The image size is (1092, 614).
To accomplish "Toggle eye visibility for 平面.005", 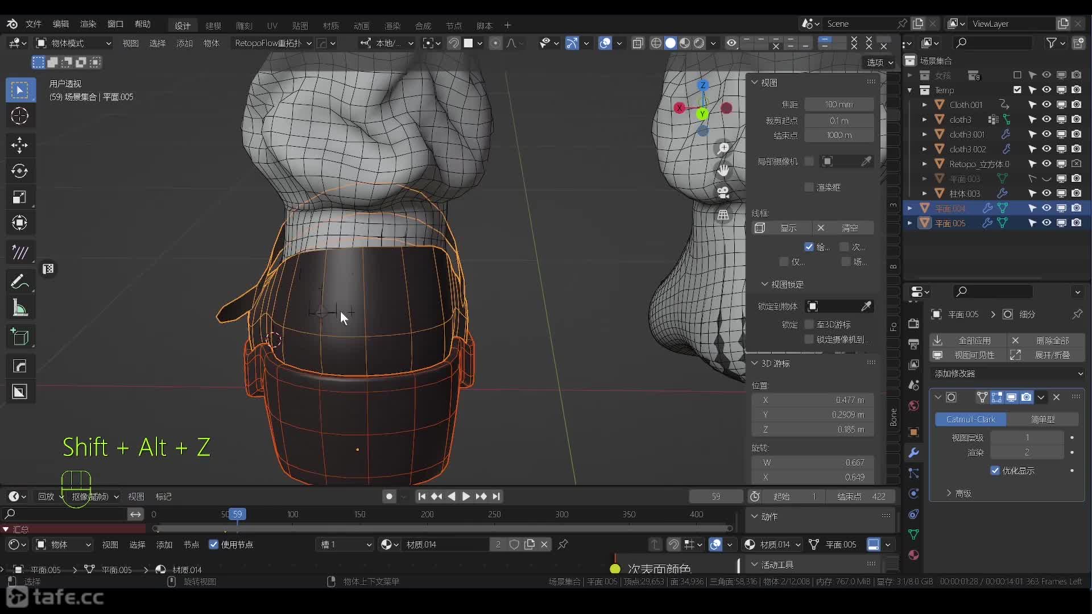I will [x=1046, y=223].
